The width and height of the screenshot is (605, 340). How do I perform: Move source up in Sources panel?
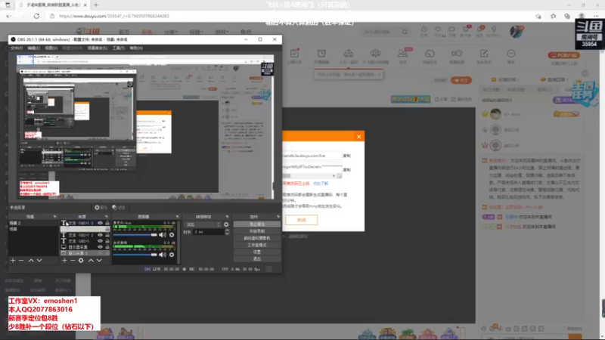click(91, 261)
